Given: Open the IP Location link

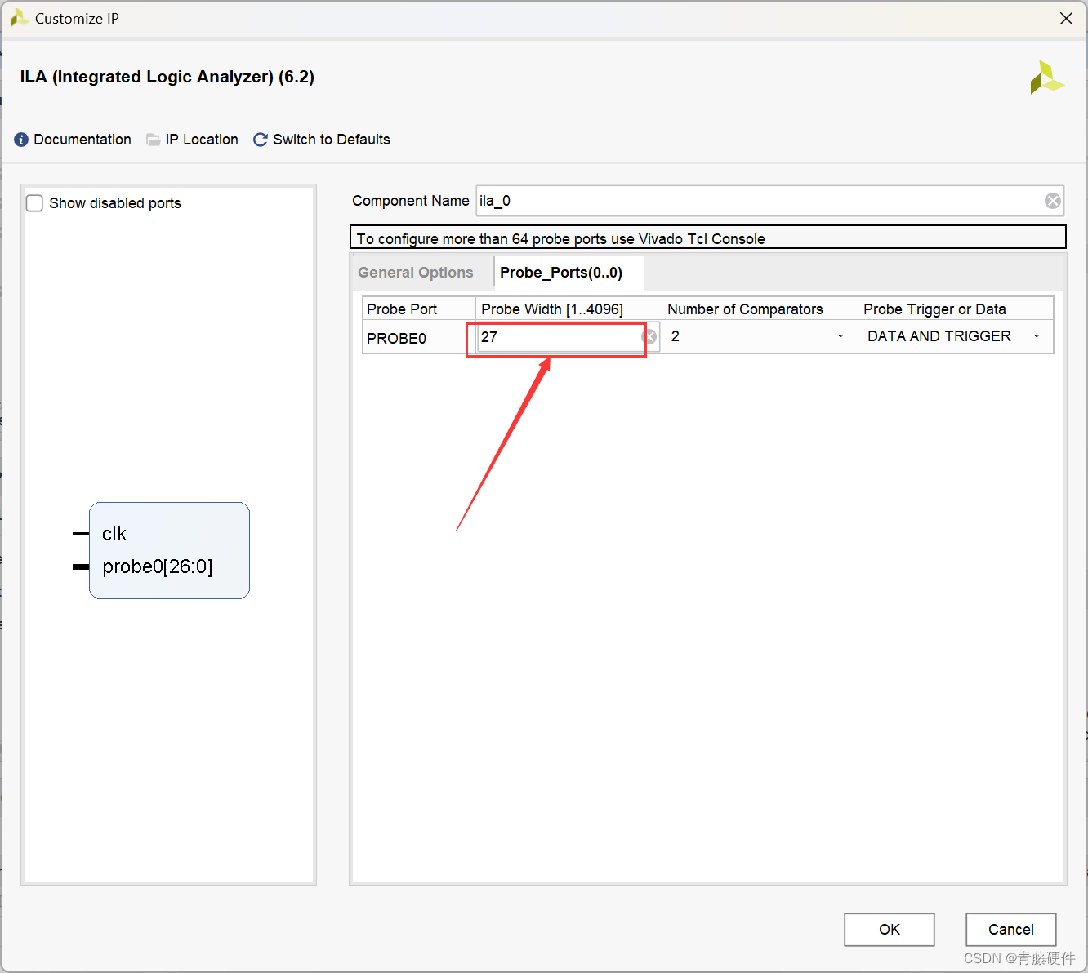Looking at the screenshot, I should click(x=202, y=140).
